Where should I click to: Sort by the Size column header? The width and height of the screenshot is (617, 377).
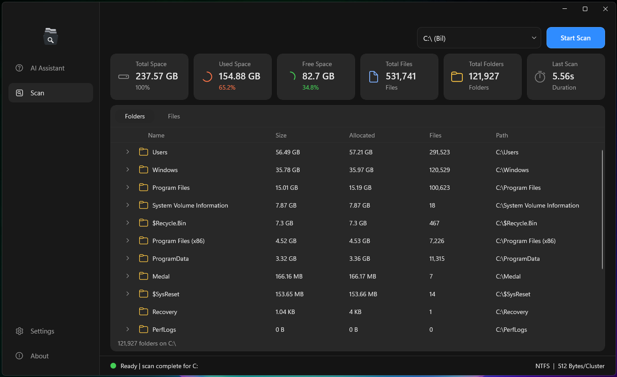281,135
